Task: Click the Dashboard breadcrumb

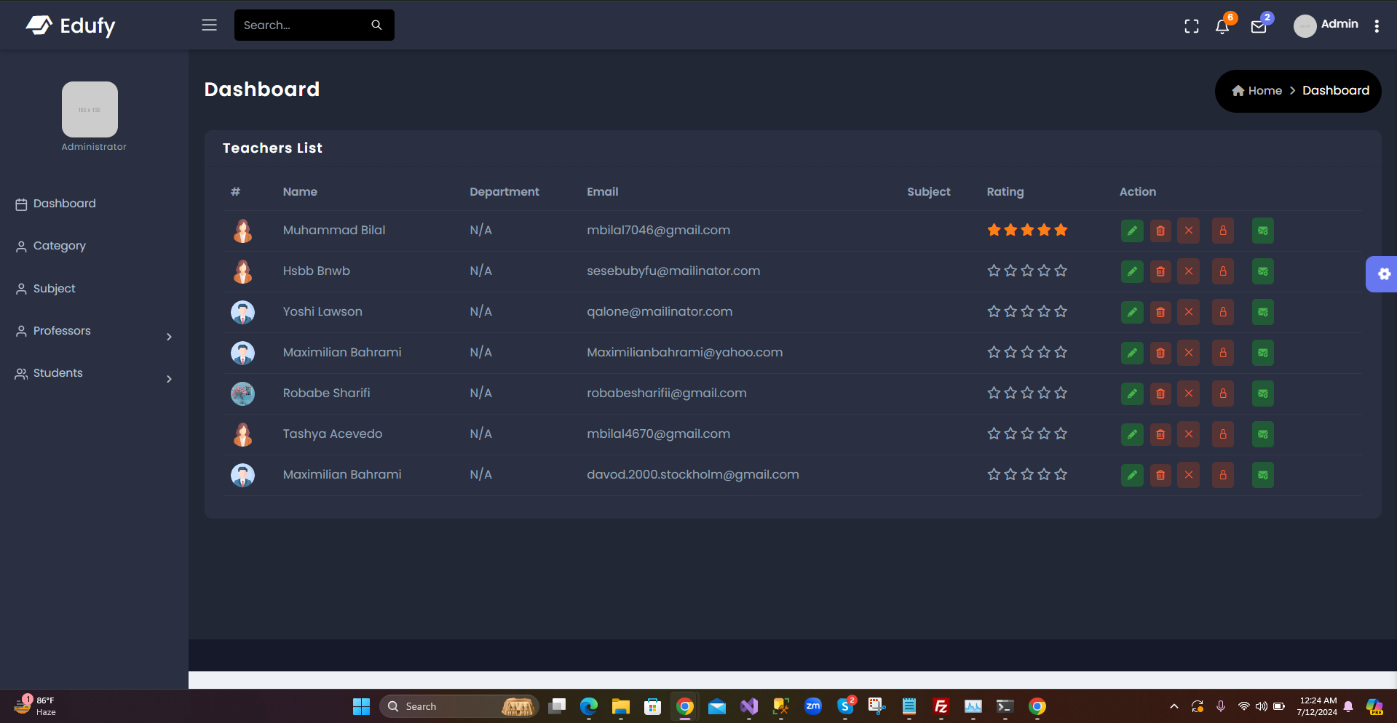Action: coord(1336,91)
